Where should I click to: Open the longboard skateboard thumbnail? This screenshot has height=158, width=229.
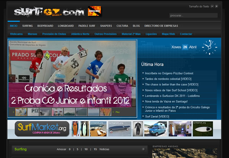tap(119, 129)
